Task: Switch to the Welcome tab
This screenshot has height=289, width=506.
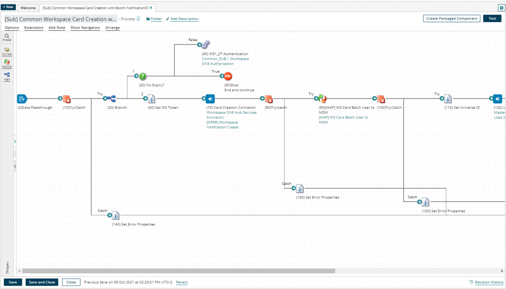Action: [28, 8]
